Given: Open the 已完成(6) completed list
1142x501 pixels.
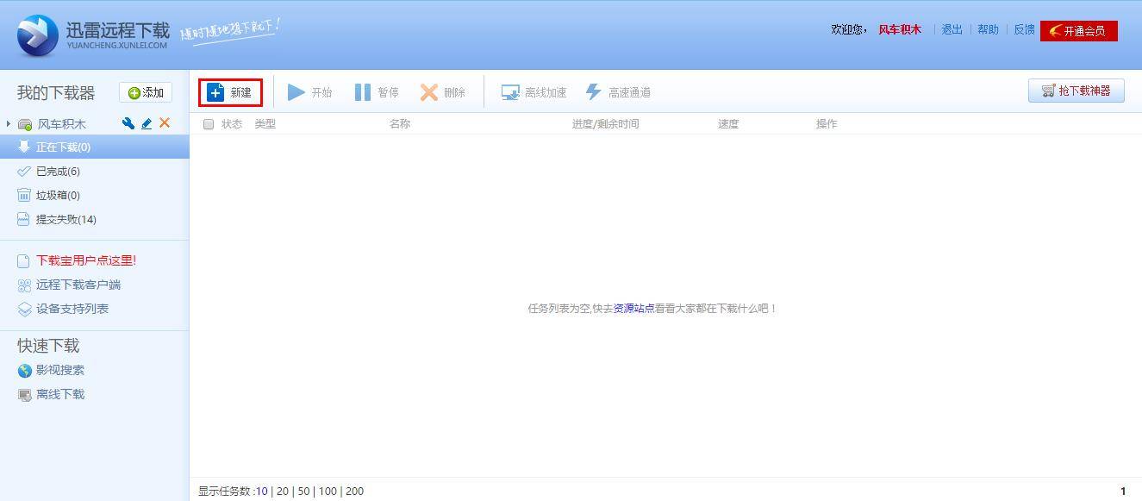Looking at the screenshot, I should pyautogui.click(x=57, y=171).
